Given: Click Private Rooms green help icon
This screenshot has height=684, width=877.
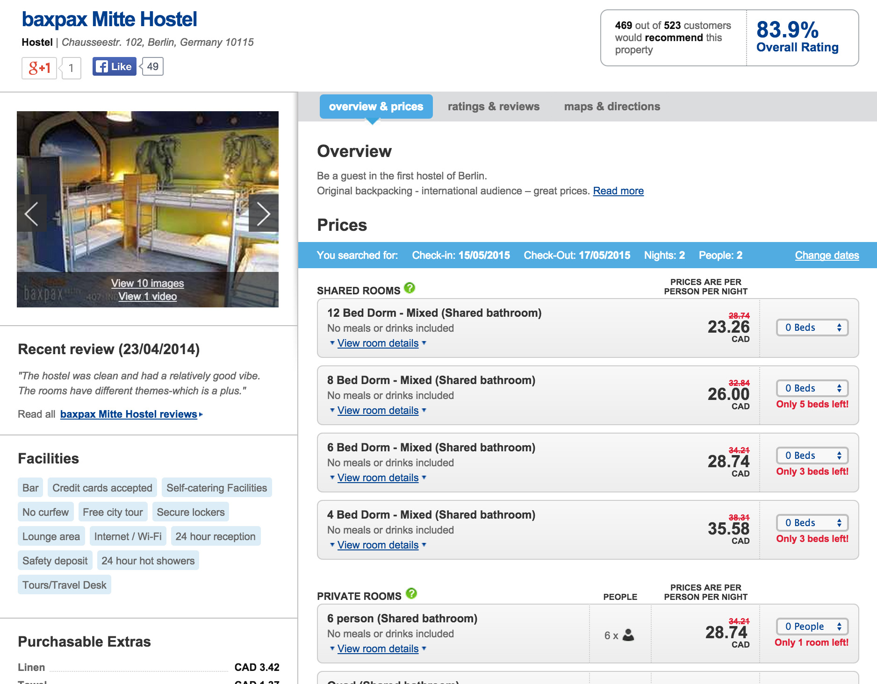Looking at the screenshot, I should pos(411,593).
